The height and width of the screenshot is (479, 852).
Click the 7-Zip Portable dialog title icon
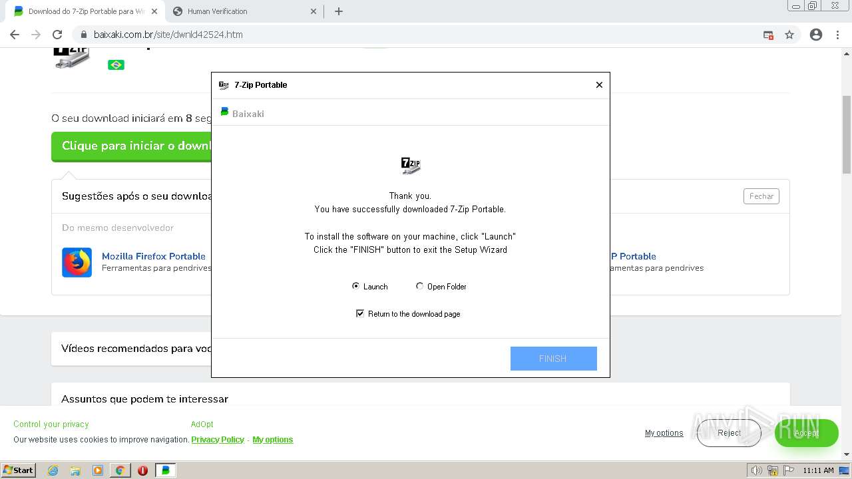pos(224,84)
